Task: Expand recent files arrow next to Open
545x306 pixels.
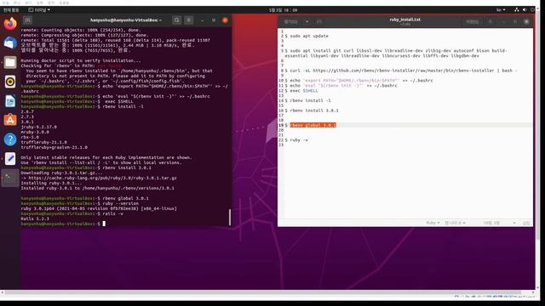Action: click(307, 22)
